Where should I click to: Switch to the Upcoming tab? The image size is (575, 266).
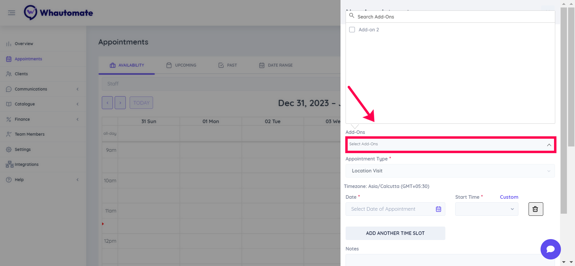[181, 65]
